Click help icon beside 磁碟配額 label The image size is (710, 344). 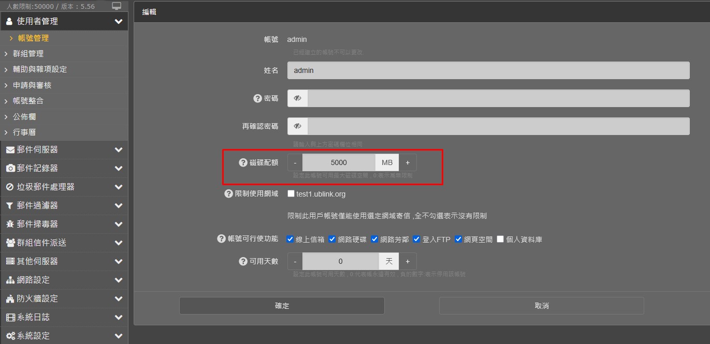(243, 162)
